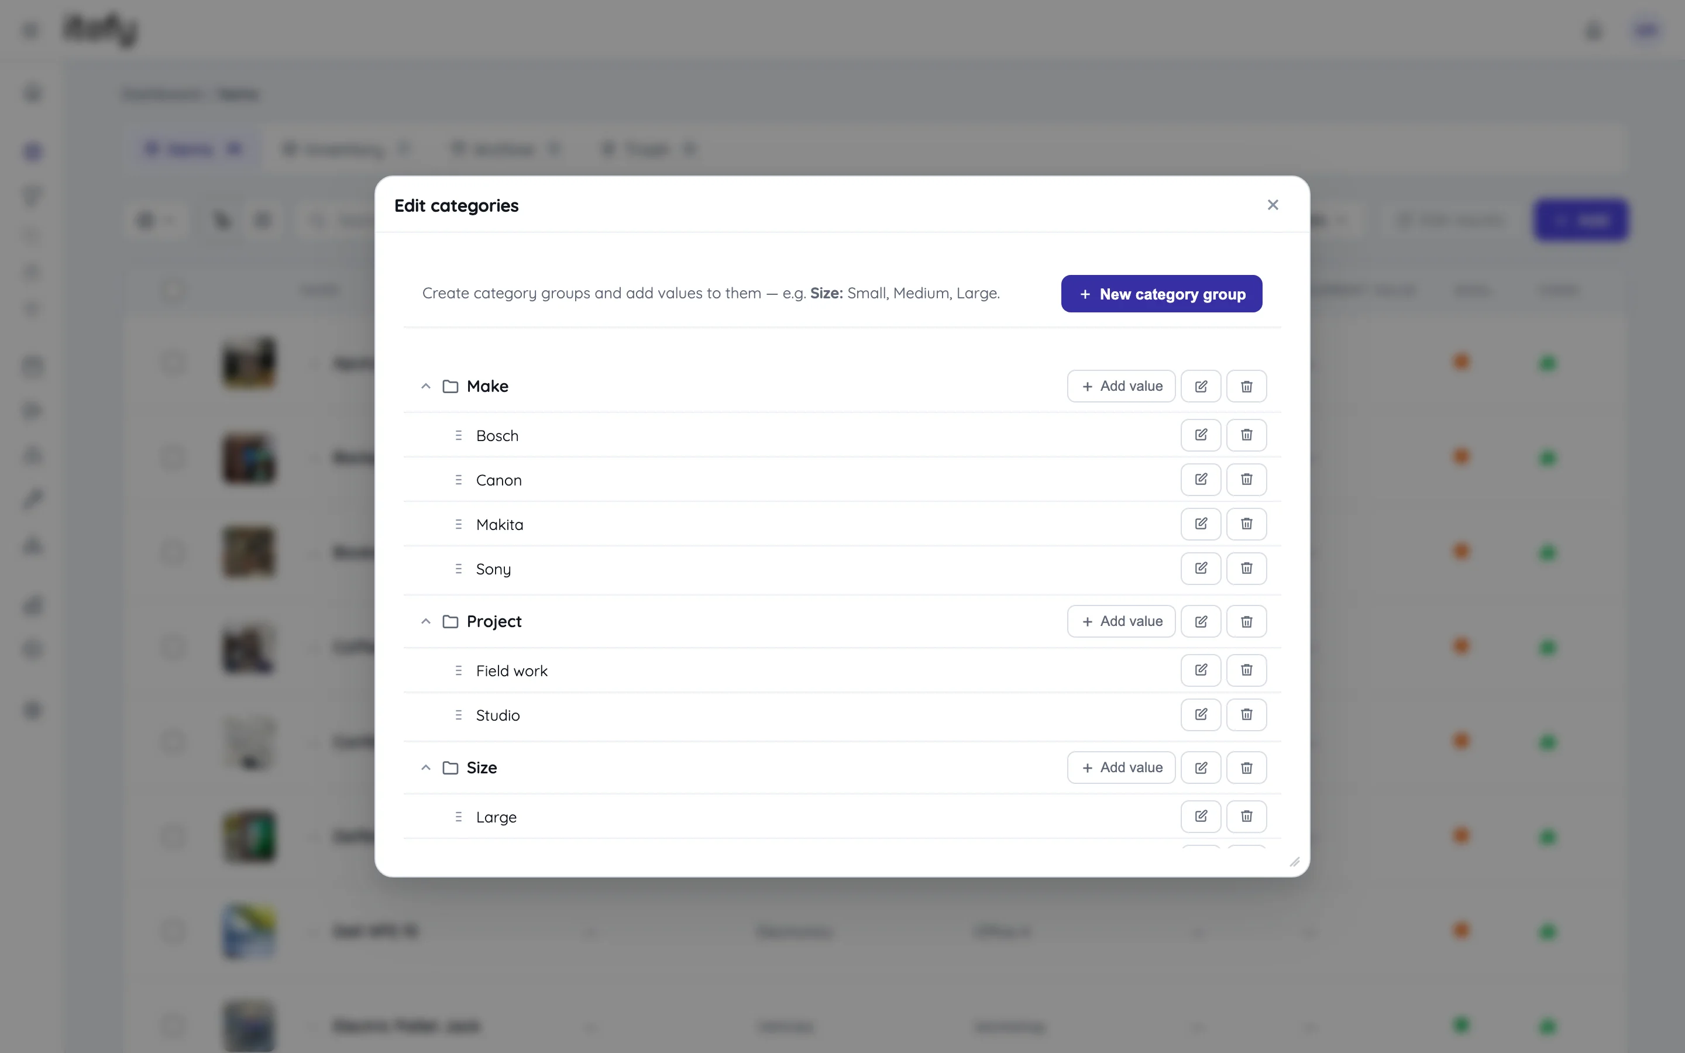
Task: Grab the Large row drag handle
Action: (458, 817)
